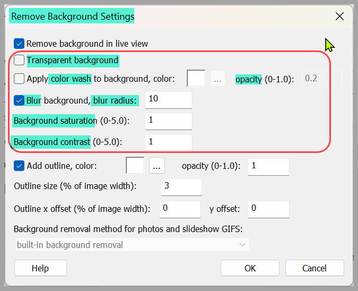Screen dimensions: 358x291
Task: Click the outline color swatch
Action: (x=135, y=165)
